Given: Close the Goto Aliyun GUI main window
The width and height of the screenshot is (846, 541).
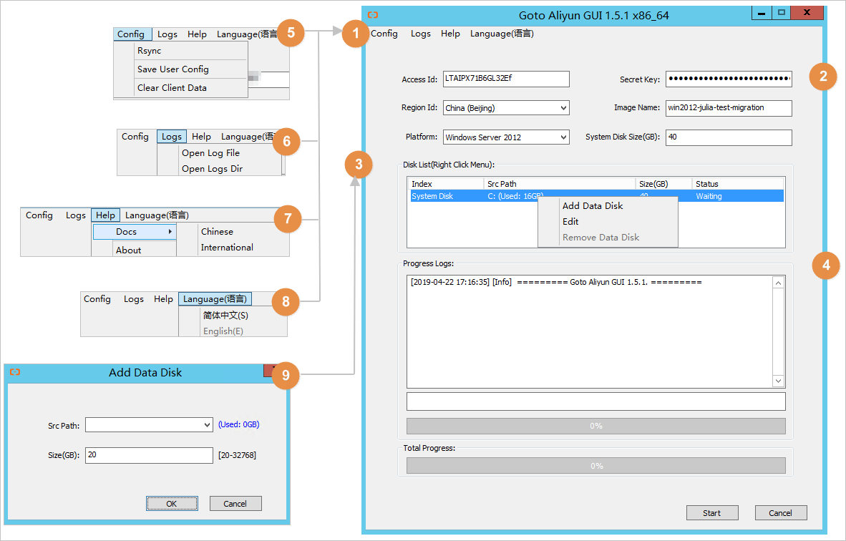Looking at the screenshot, I should point(807,13).
